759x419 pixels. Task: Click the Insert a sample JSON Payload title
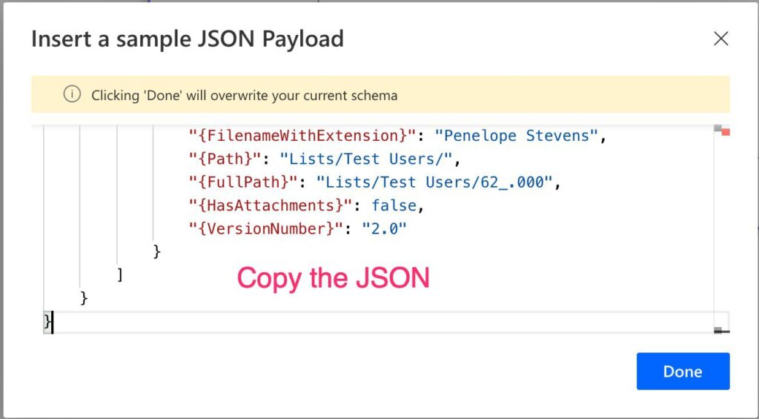188,39
